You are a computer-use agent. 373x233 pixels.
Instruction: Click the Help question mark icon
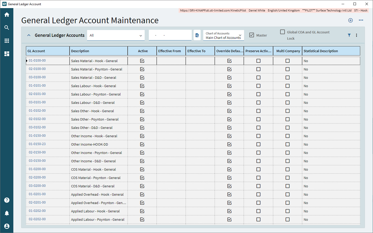7,200
